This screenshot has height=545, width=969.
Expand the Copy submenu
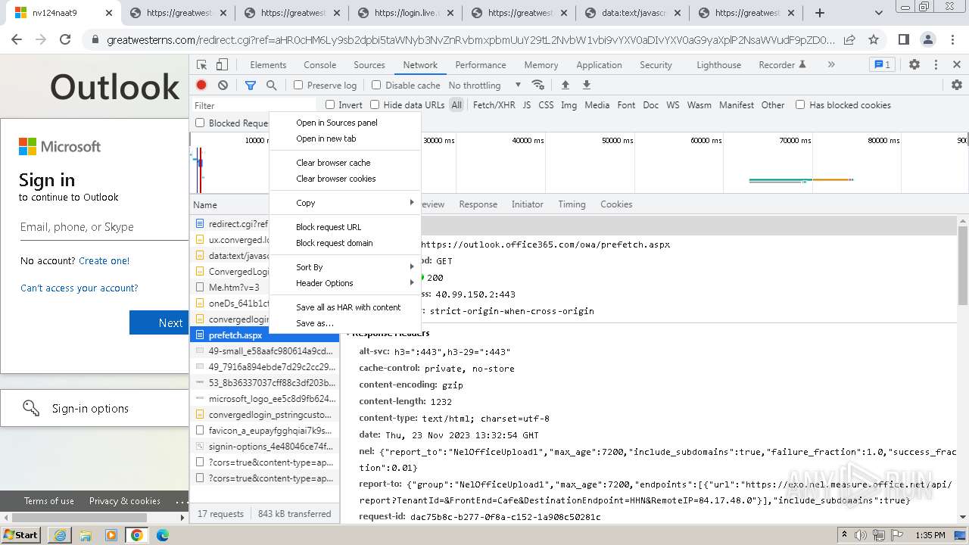point(345,203)
